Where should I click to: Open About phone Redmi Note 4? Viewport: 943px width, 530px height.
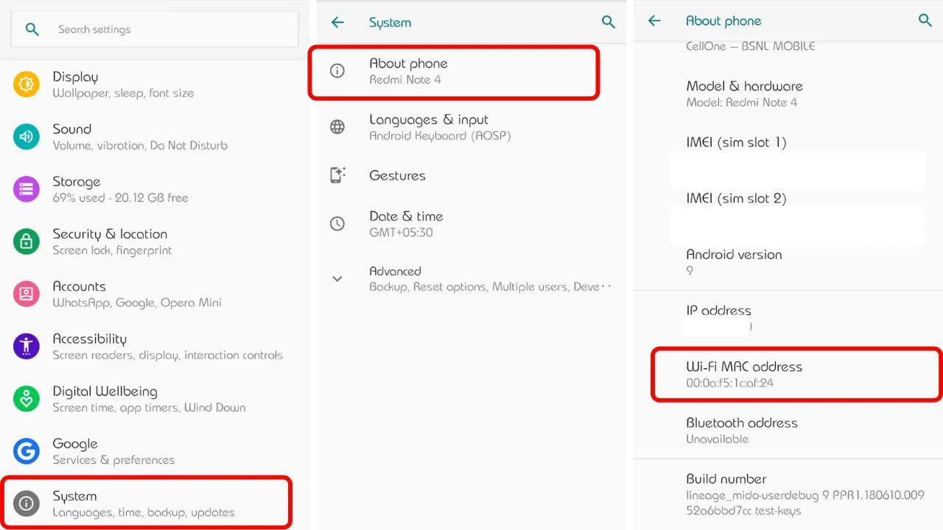pos(453,71)
